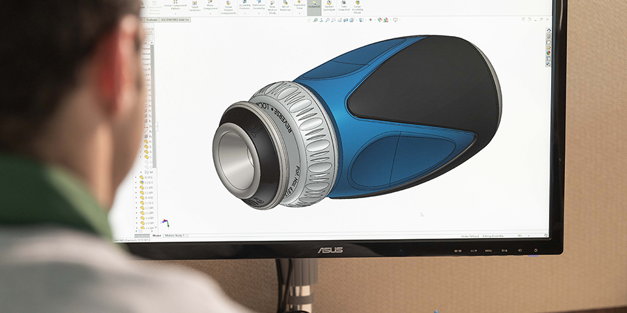Open the Linear Component Pattern tool
627x313 pixels.
176,6
